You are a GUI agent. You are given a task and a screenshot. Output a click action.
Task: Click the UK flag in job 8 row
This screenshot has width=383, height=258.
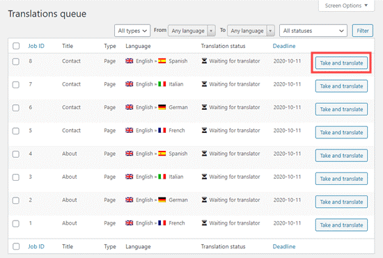130,61
